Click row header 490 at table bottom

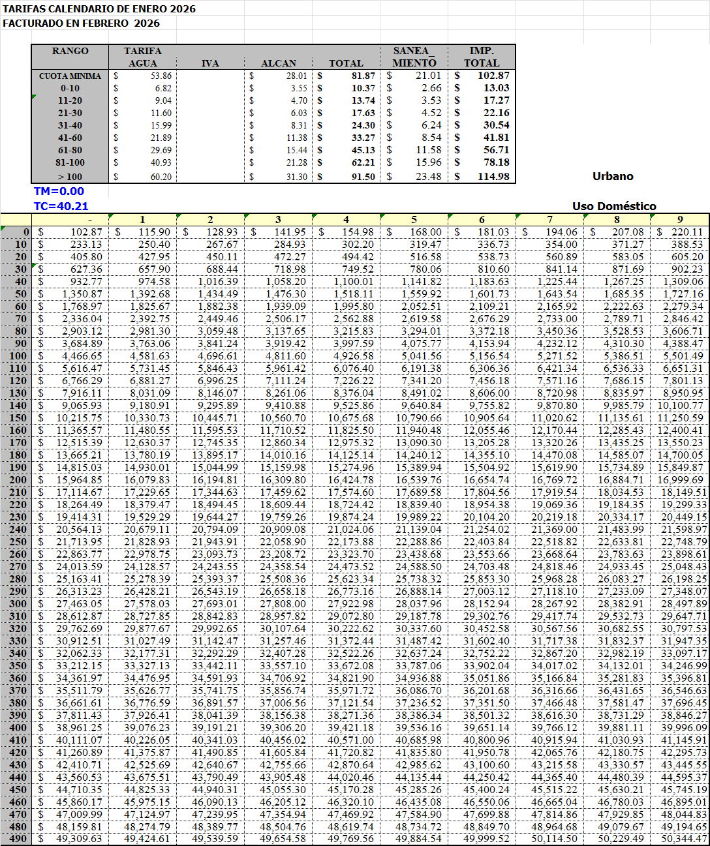18,839
